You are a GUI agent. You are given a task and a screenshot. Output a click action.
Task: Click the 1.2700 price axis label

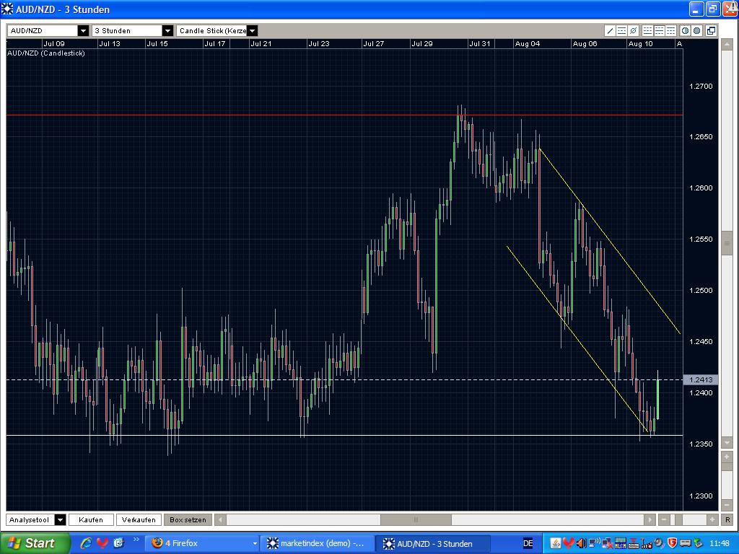pyautogui.click(x=701, y=87)
